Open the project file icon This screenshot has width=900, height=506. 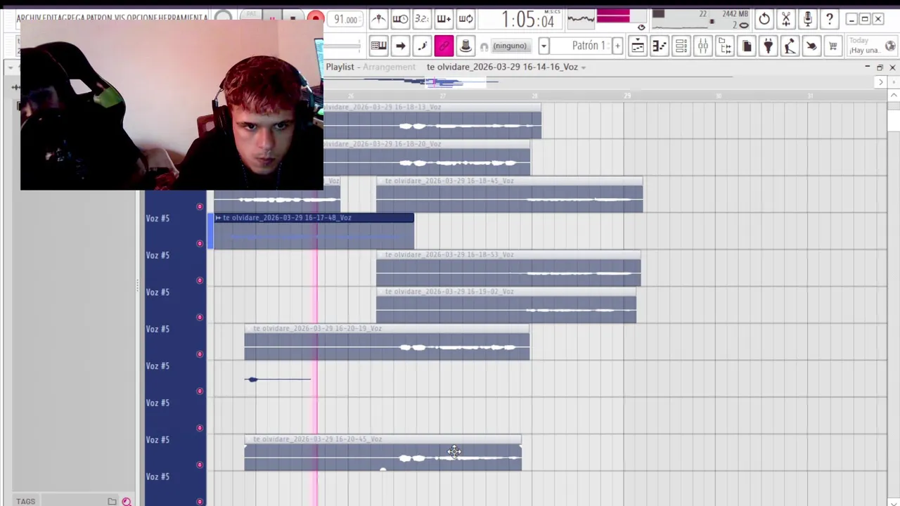747,46
